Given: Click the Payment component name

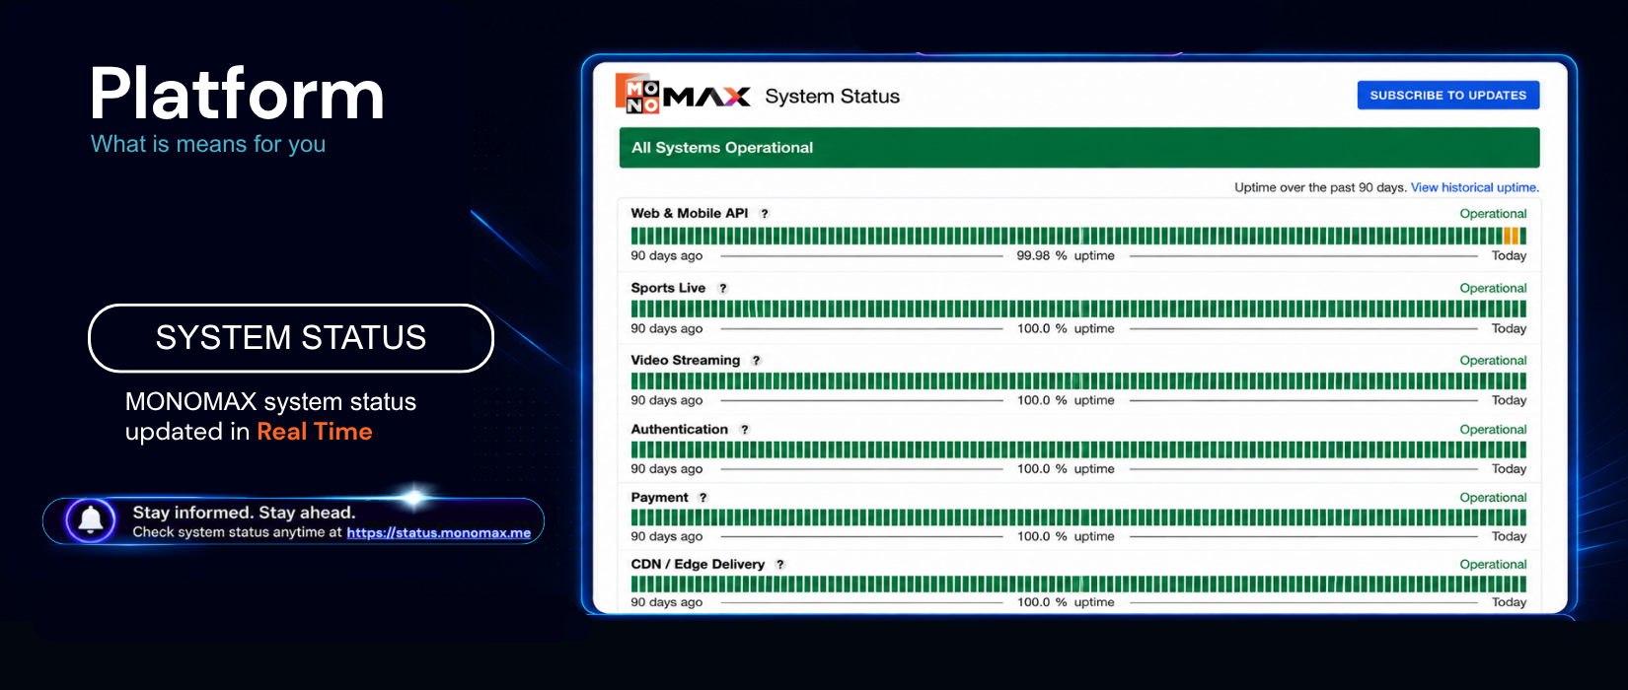Looking at the screenshot, I should tap(660, 497).
